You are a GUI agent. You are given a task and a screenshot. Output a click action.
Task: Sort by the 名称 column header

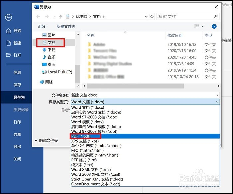tap(91, 35)
